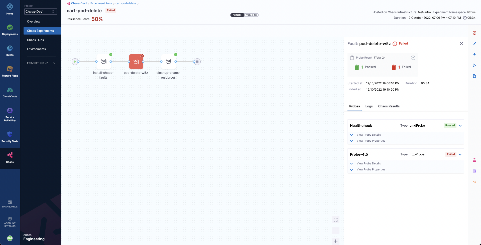Select the pod-delete-w5z fault node

(x=136, y=62)
